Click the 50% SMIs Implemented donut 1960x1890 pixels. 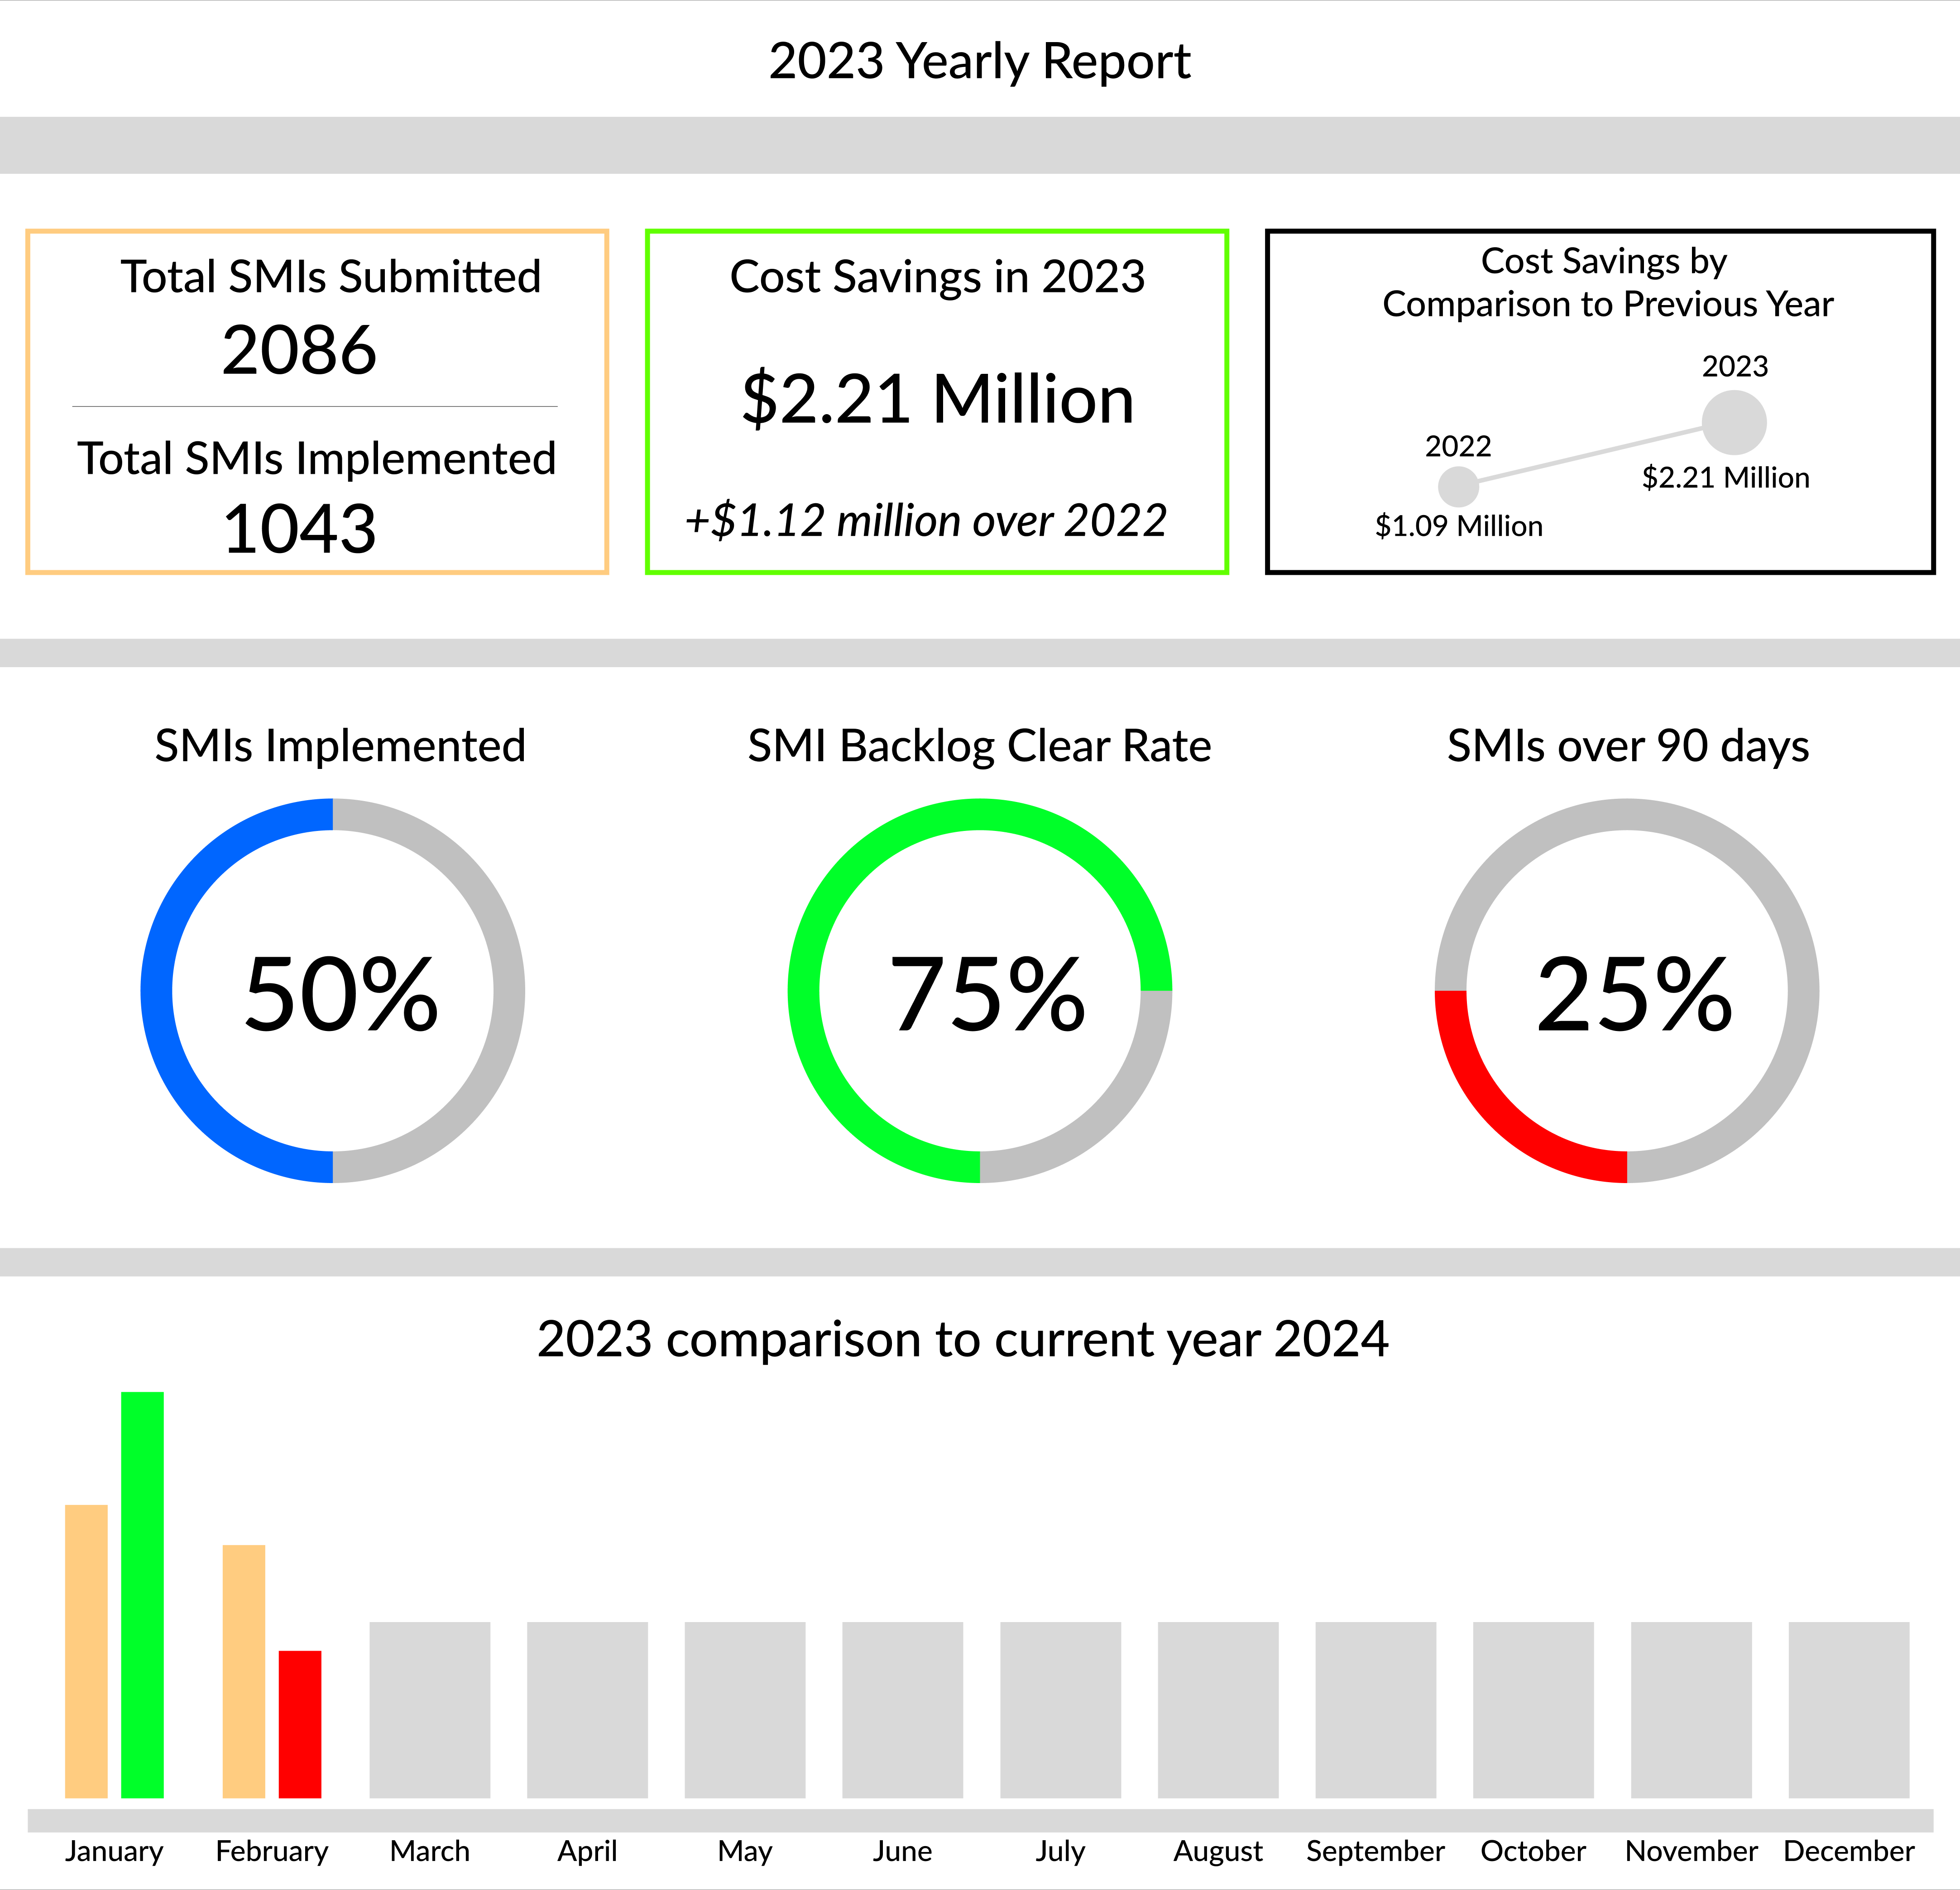click(333, 990)
